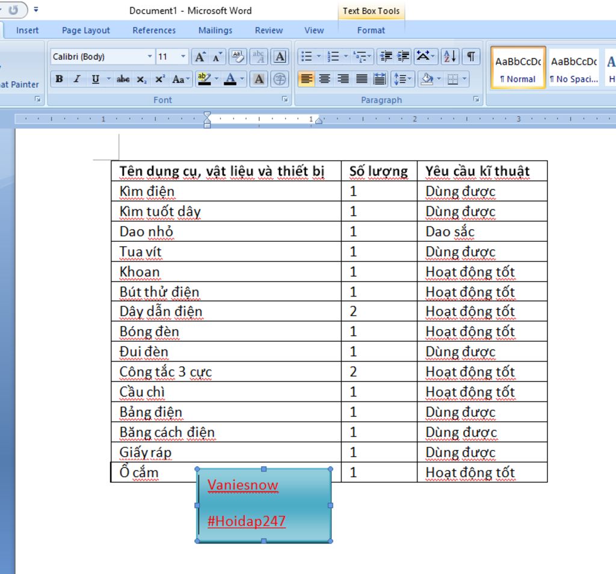Expand the Font Color dropdown arrow
This screenshot has height=574, width=616.
click(242, 79)
